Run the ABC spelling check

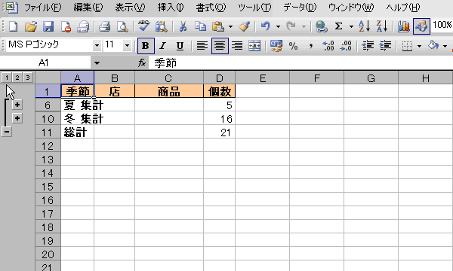[143, 26]
